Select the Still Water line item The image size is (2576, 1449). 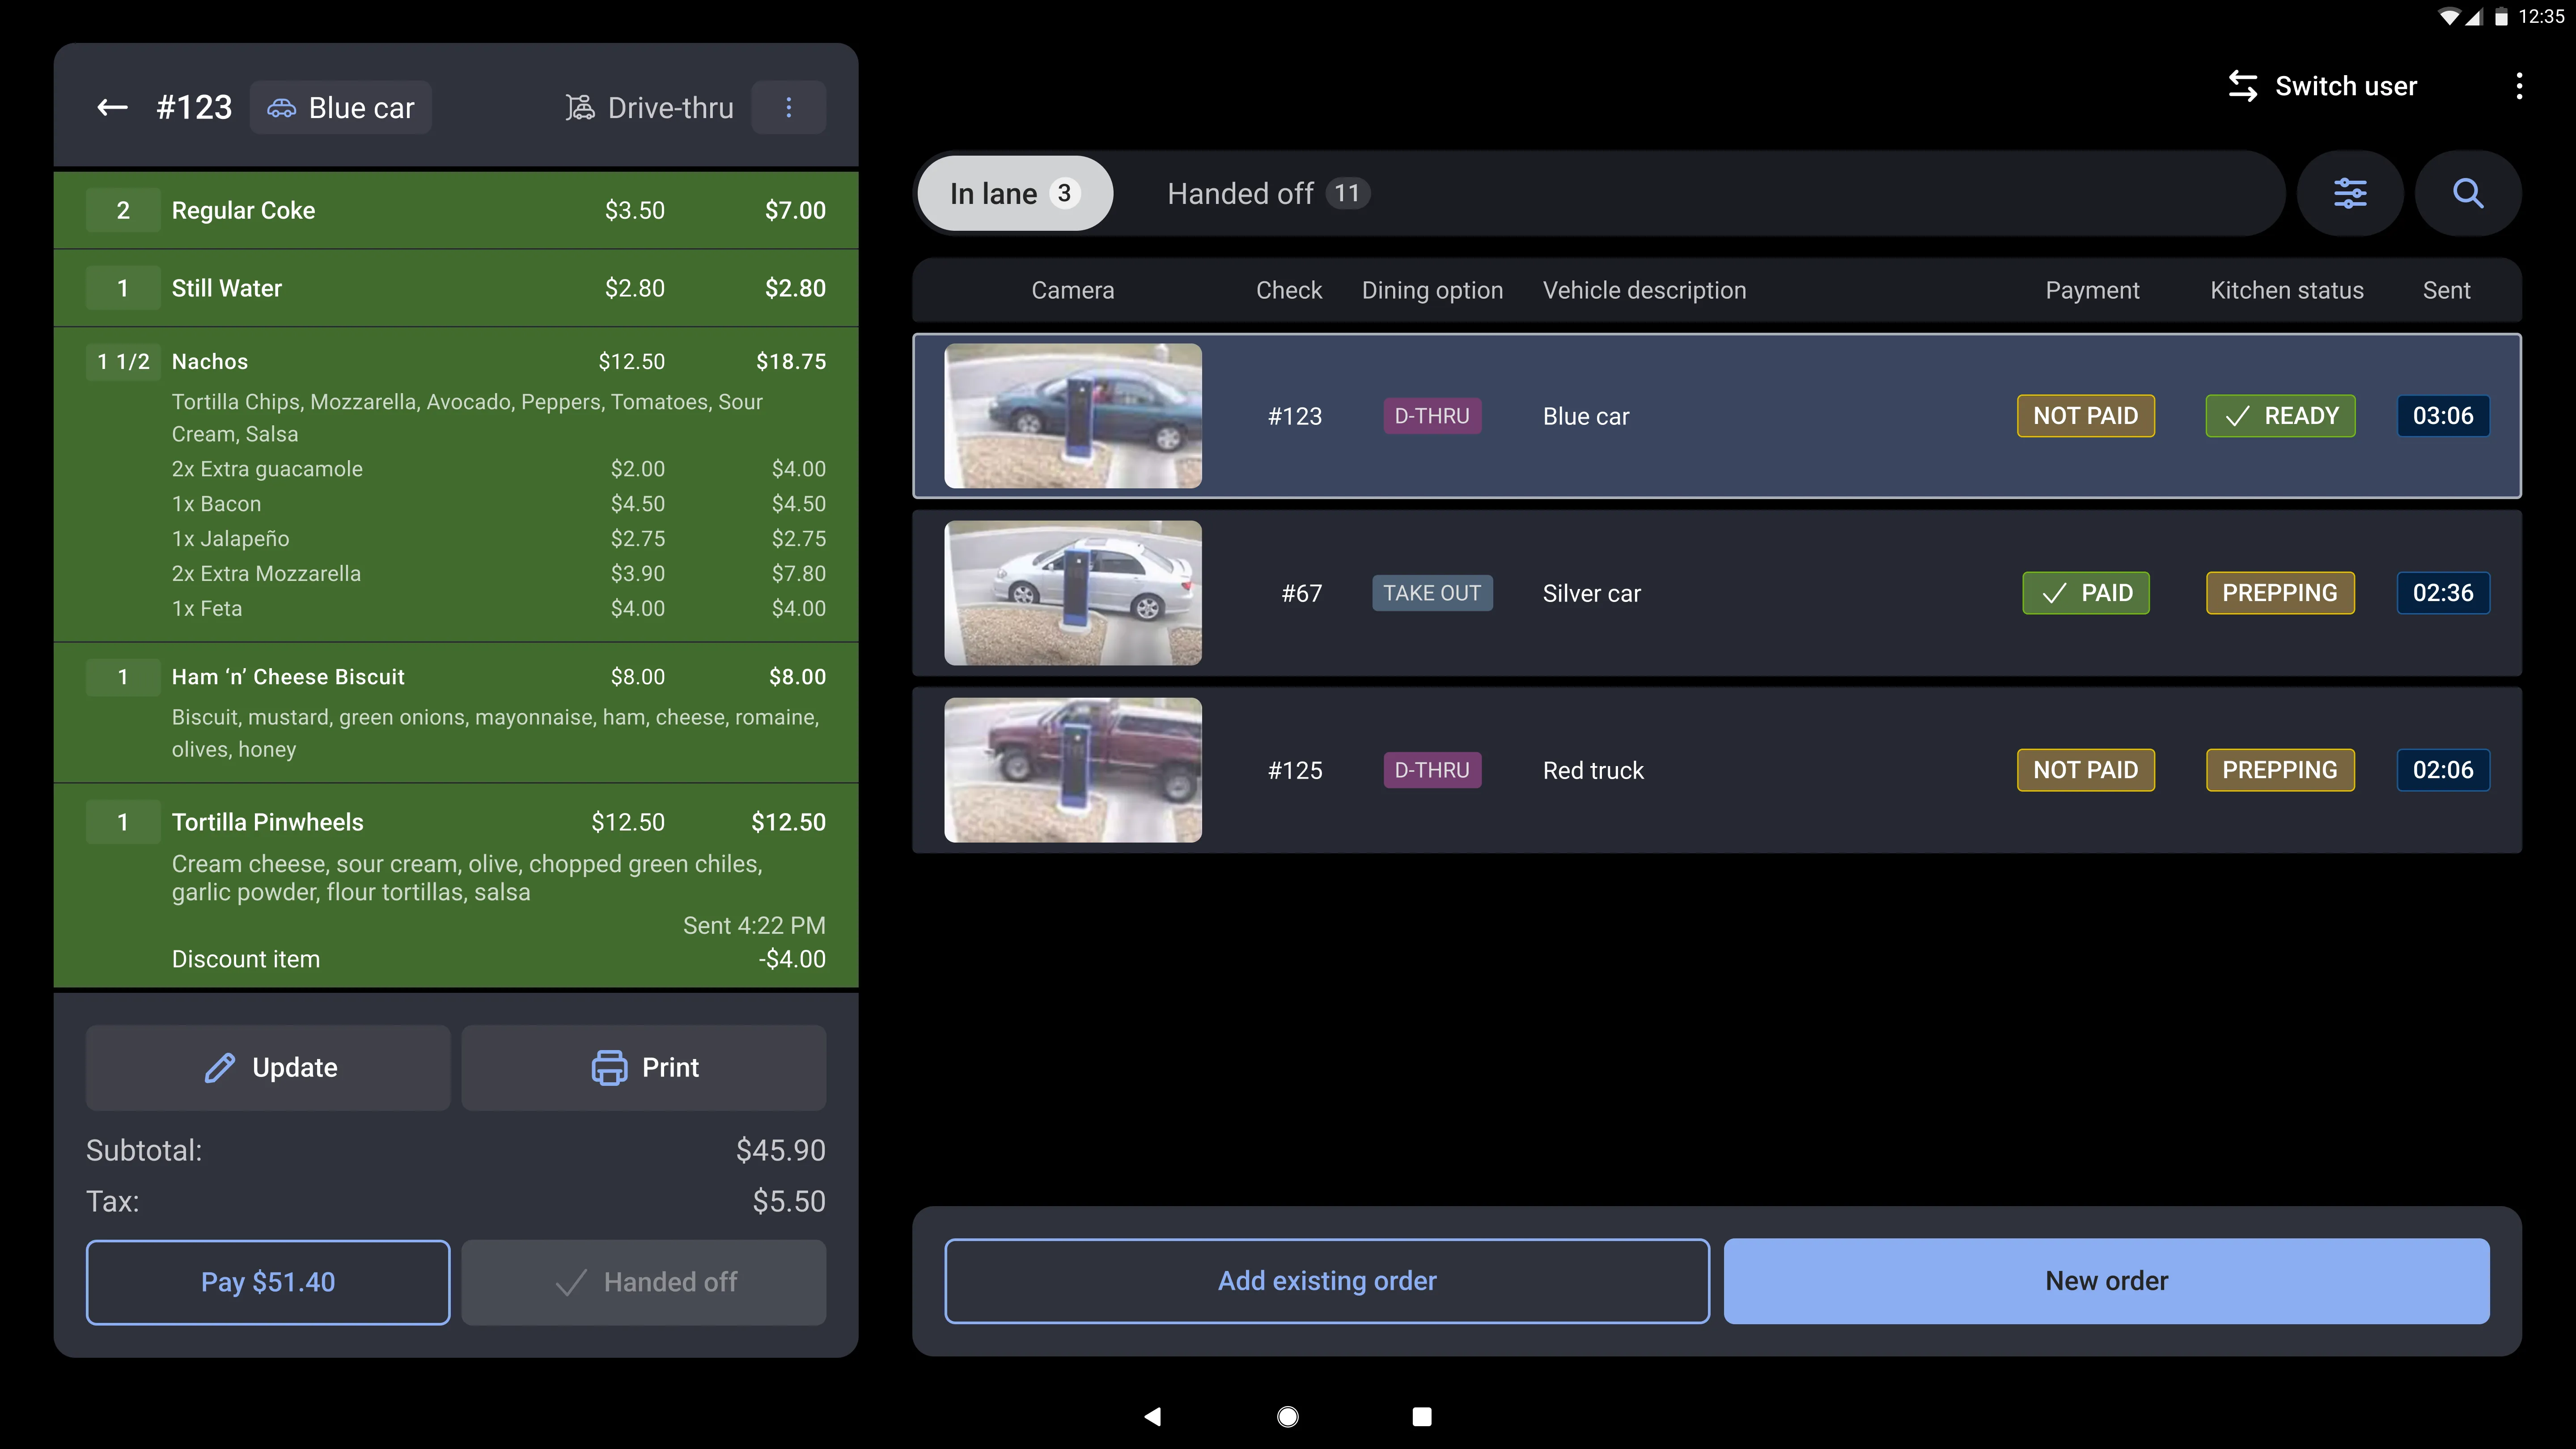pyautogui.click(x=456, y=288)
